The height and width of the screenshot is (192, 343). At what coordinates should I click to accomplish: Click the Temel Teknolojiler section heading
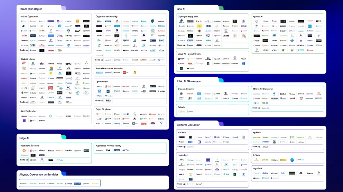click(x=31, y=9)
